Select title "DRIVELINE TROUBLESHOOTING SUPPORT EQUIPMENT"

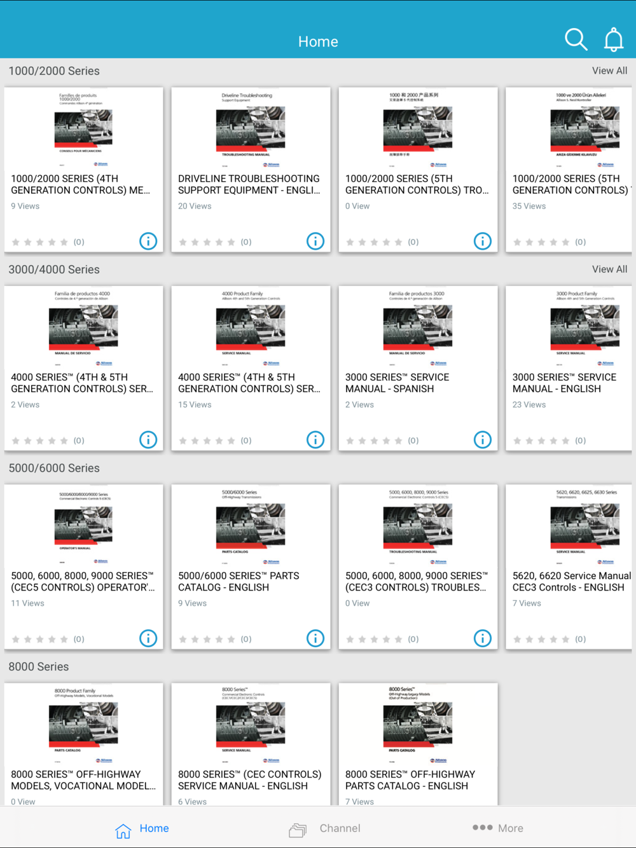click(249, 184)
